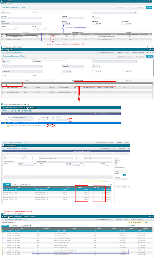163x258 pixels.
Task: Open Peso Mínimo calculator icon in topmost Conjuntos window
Action: click(x=100, y=23)
